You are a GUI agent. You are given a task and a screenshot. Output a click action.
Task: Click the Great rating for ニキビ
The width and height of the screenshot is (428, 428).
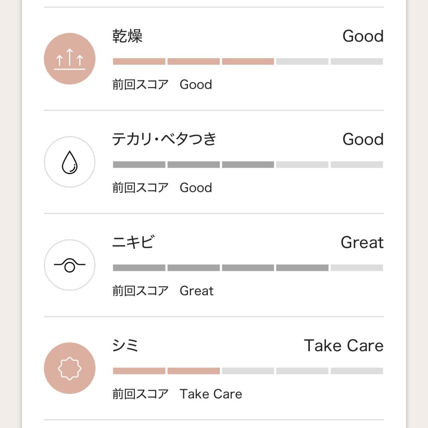click(x=362, y=242)
